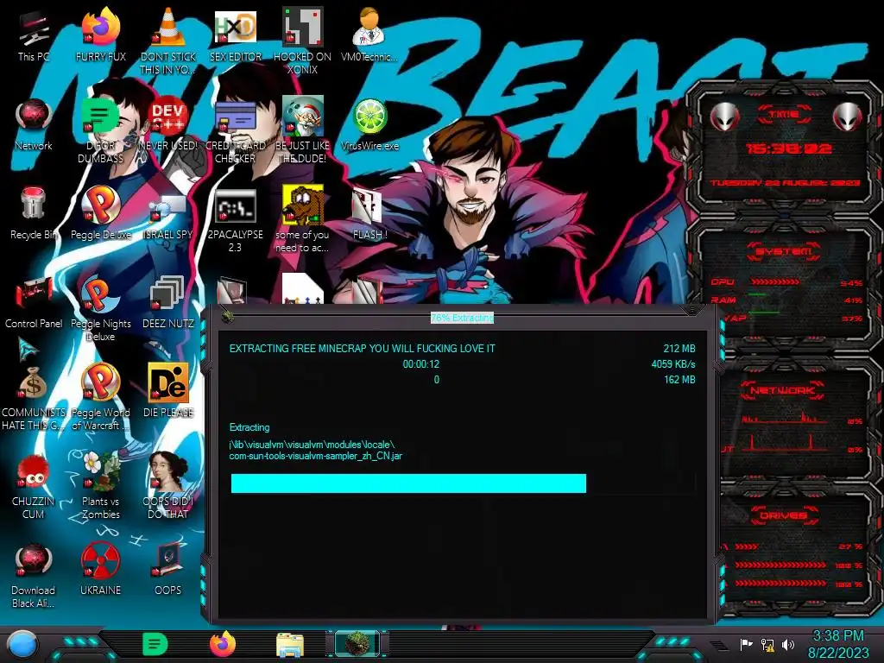Click the 4059 KB/s speed value
The height and width of the screenshot is (663, 884).
click(673, 364)
